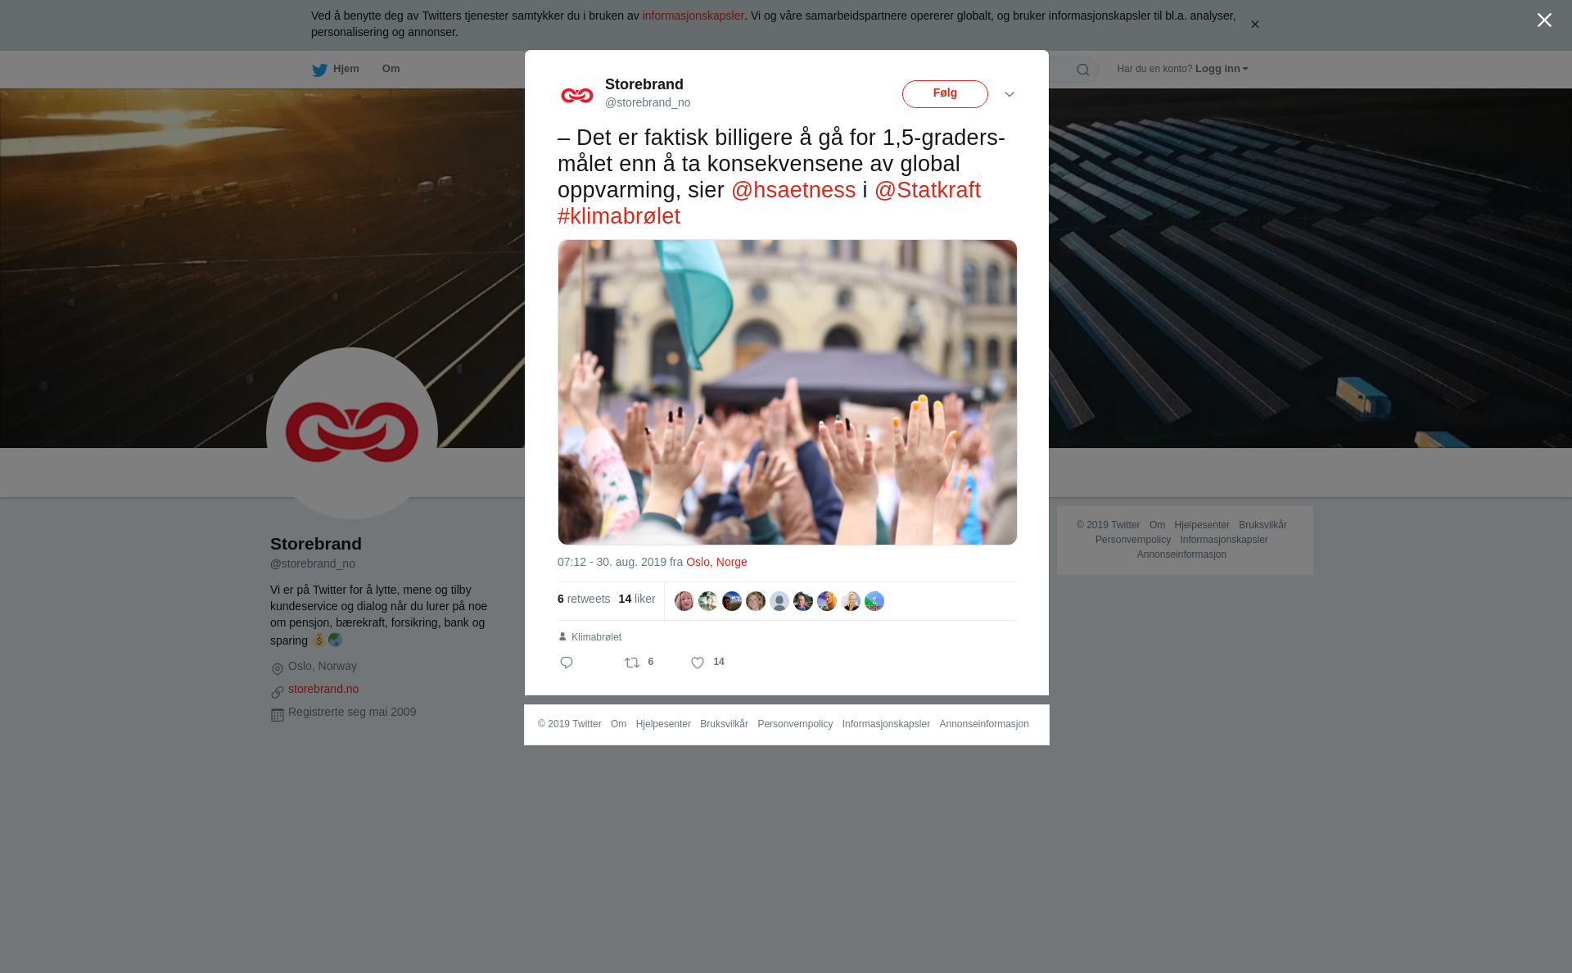Click the Oslo, Norge location link

coord(716,562)
